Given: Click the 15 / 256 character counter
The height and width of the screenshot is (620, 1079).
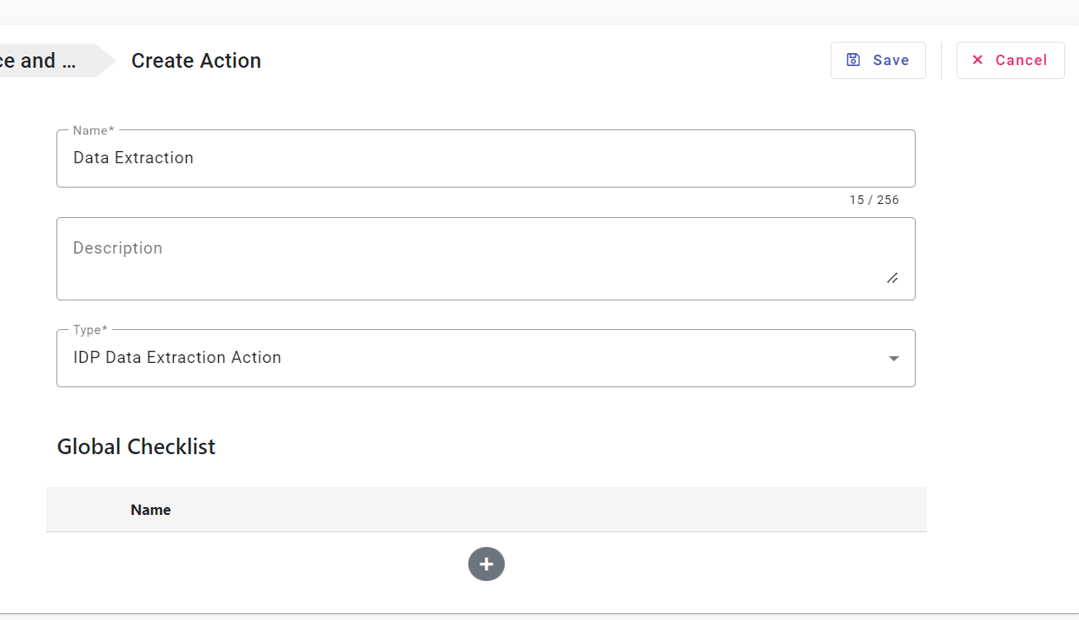Looking at the screenshot, I should (x=874, y=201).
